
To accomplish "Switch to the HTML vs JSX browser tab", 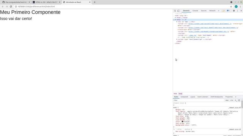I will [x=46, y=2].
